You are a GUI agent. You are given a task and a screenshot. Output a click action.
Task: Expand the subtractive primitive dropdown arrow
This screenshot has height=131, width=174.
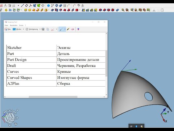(x=80, y=10)
